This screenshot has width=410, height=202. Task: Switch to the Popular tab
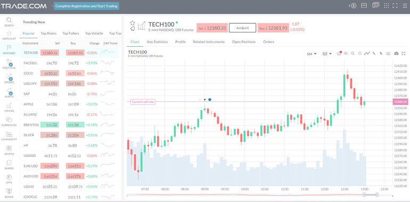[29, 33]
